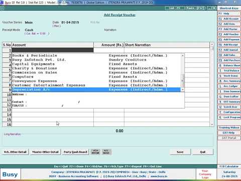
Task: Click Add Journal shortcut button
Action: pyautogui.click(x=229, y=50)
